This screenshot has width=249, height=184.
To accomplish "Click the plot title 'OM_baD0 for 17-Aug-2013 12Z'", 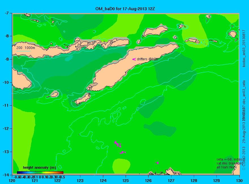I will tap(125, 9).
